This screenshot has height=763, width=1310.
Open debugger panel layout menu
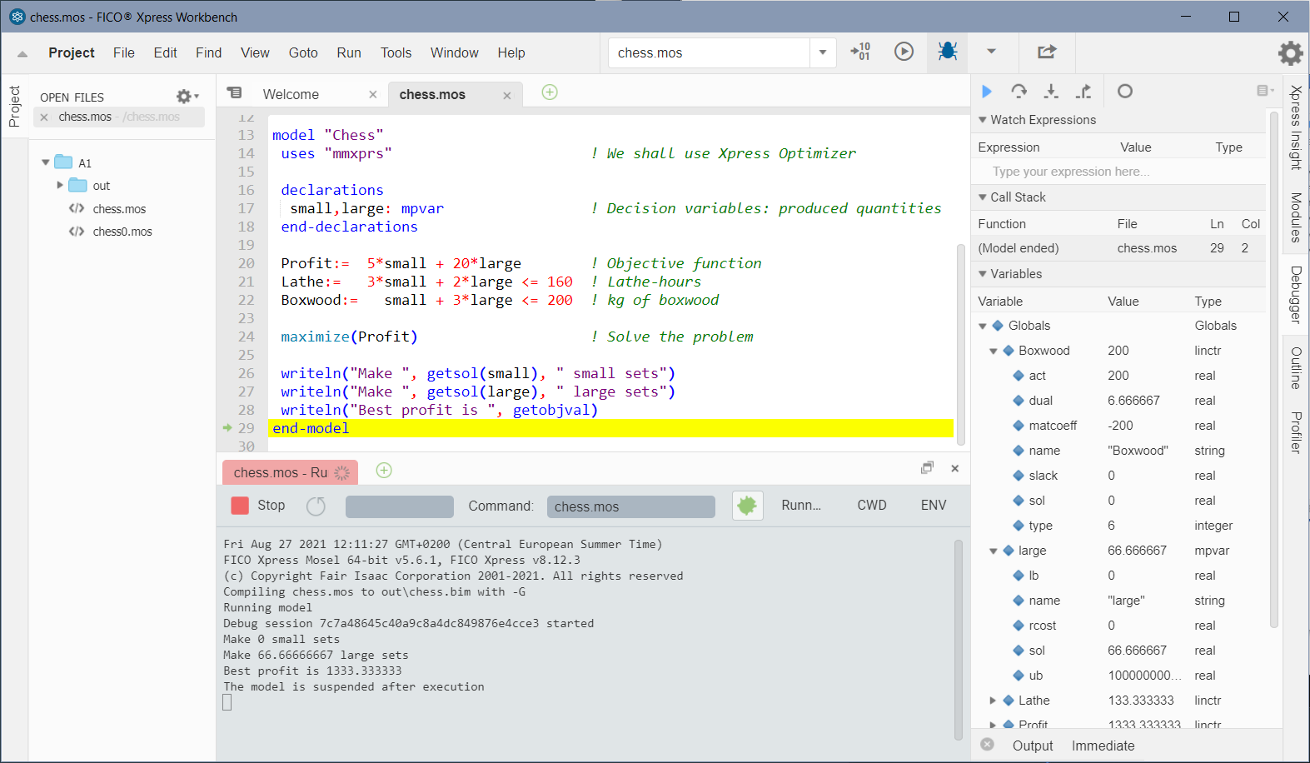[x=1266, y=91]
